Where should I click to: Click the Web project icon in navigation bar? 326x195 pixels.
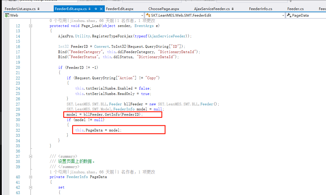(x=7, y=15)
